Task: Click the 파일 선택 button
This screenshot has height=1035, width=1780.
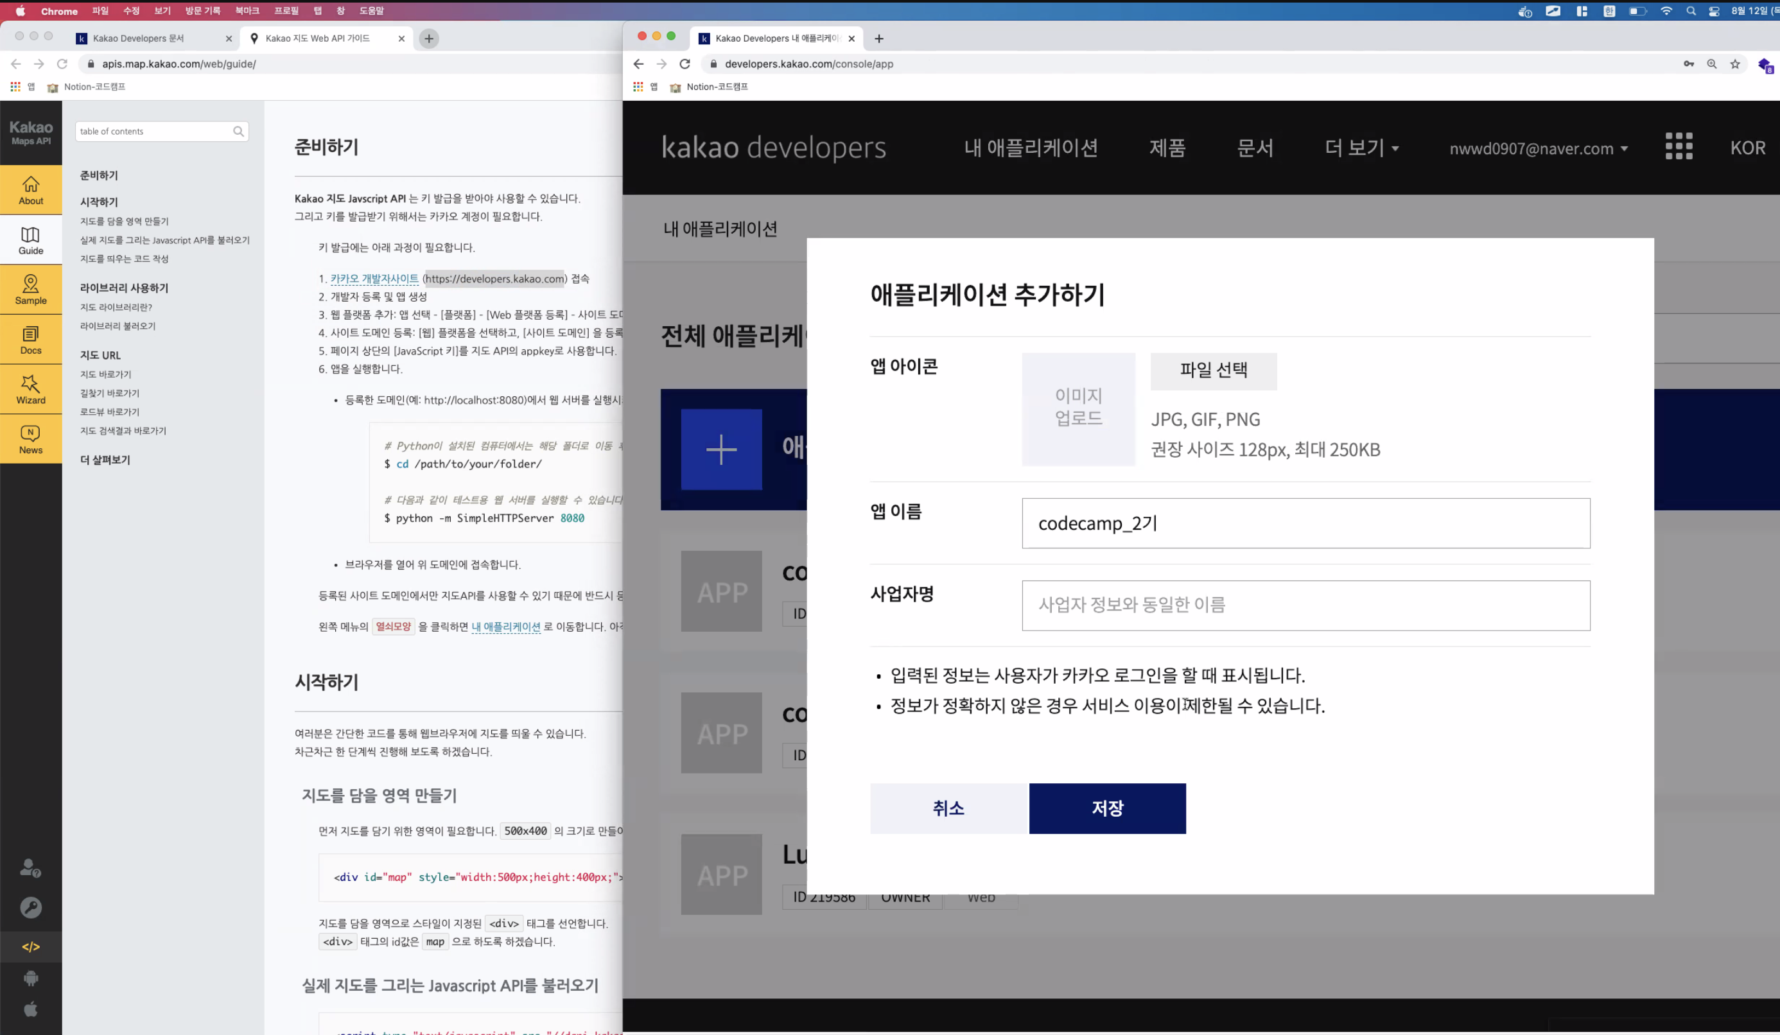Action: [x=1213, y=370]
